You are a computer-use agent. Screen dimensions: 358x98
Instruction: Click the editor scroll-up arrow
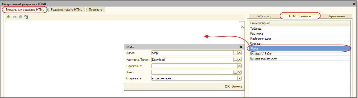(242, 27)
